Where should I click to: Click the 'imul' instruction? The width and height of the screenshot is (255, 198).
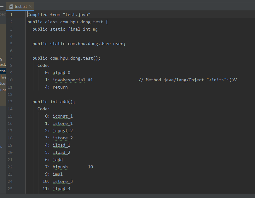(x=58, y=174)
